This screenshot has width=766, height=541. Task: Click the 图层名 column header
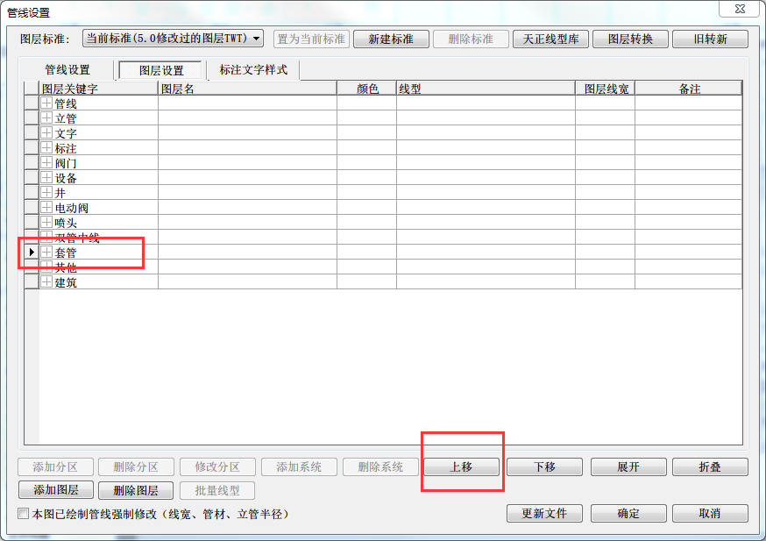click(248, 89)
